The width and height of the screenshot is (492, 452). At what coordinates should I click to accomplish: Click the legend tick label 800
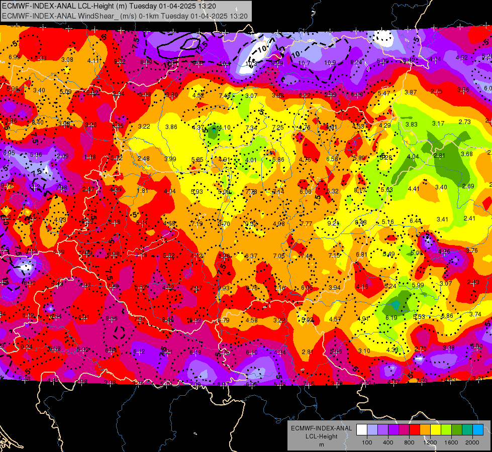[409, 442]
